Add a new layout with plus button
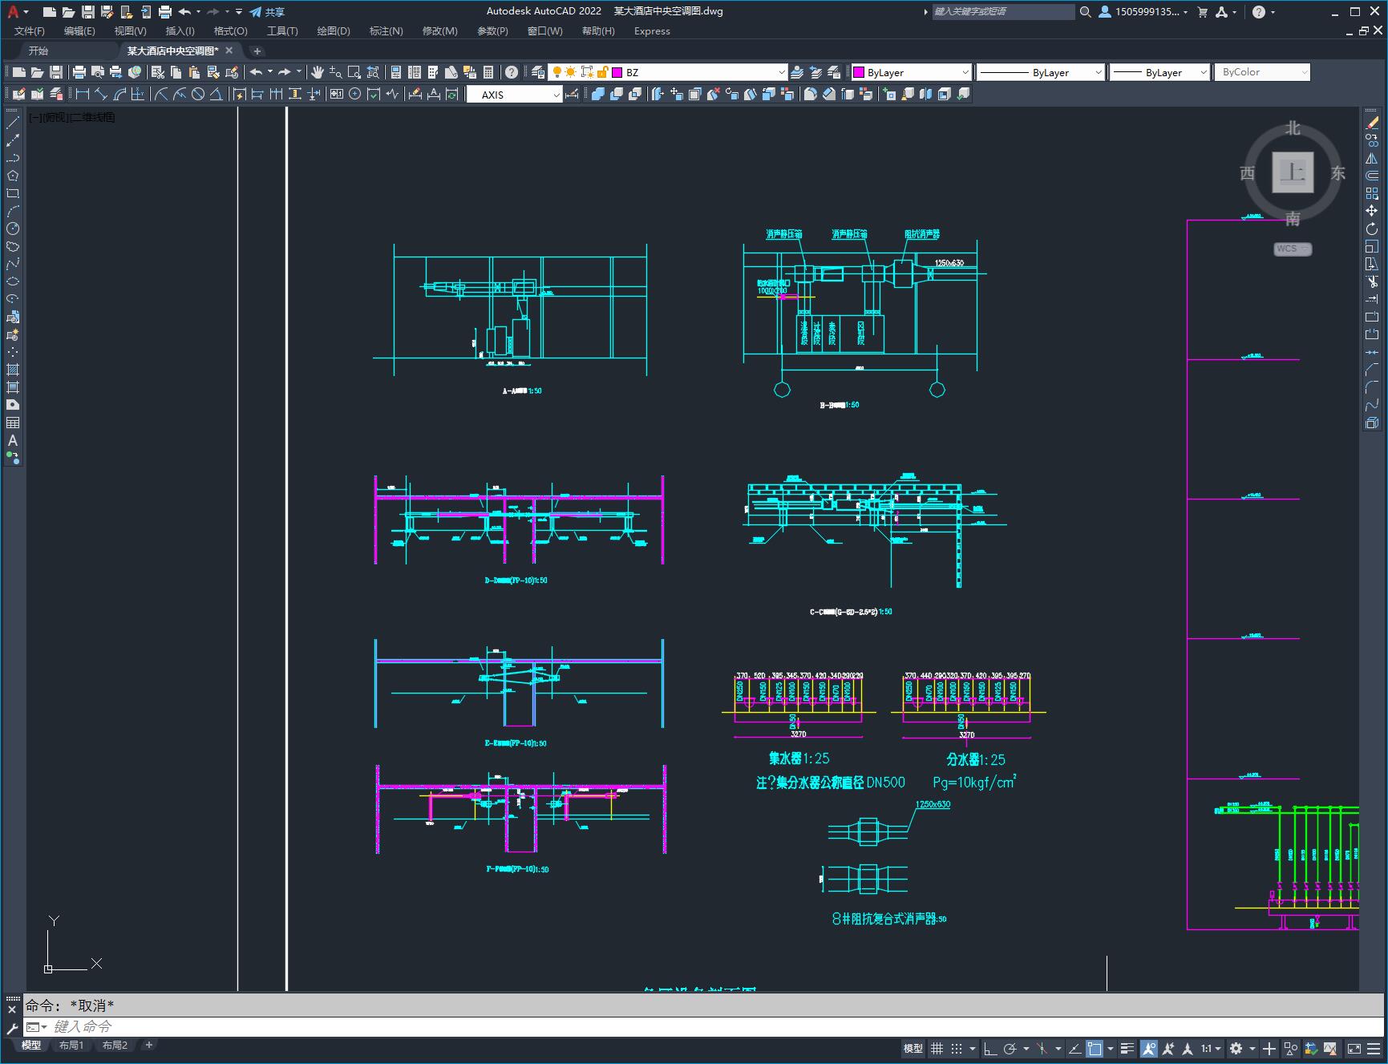The image size is (1388, 1064). click(149, 1045)
